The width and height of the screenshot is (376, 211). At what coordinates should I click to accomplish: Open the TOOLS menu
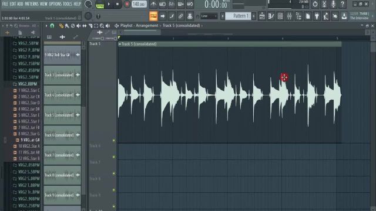click(67, 4)
